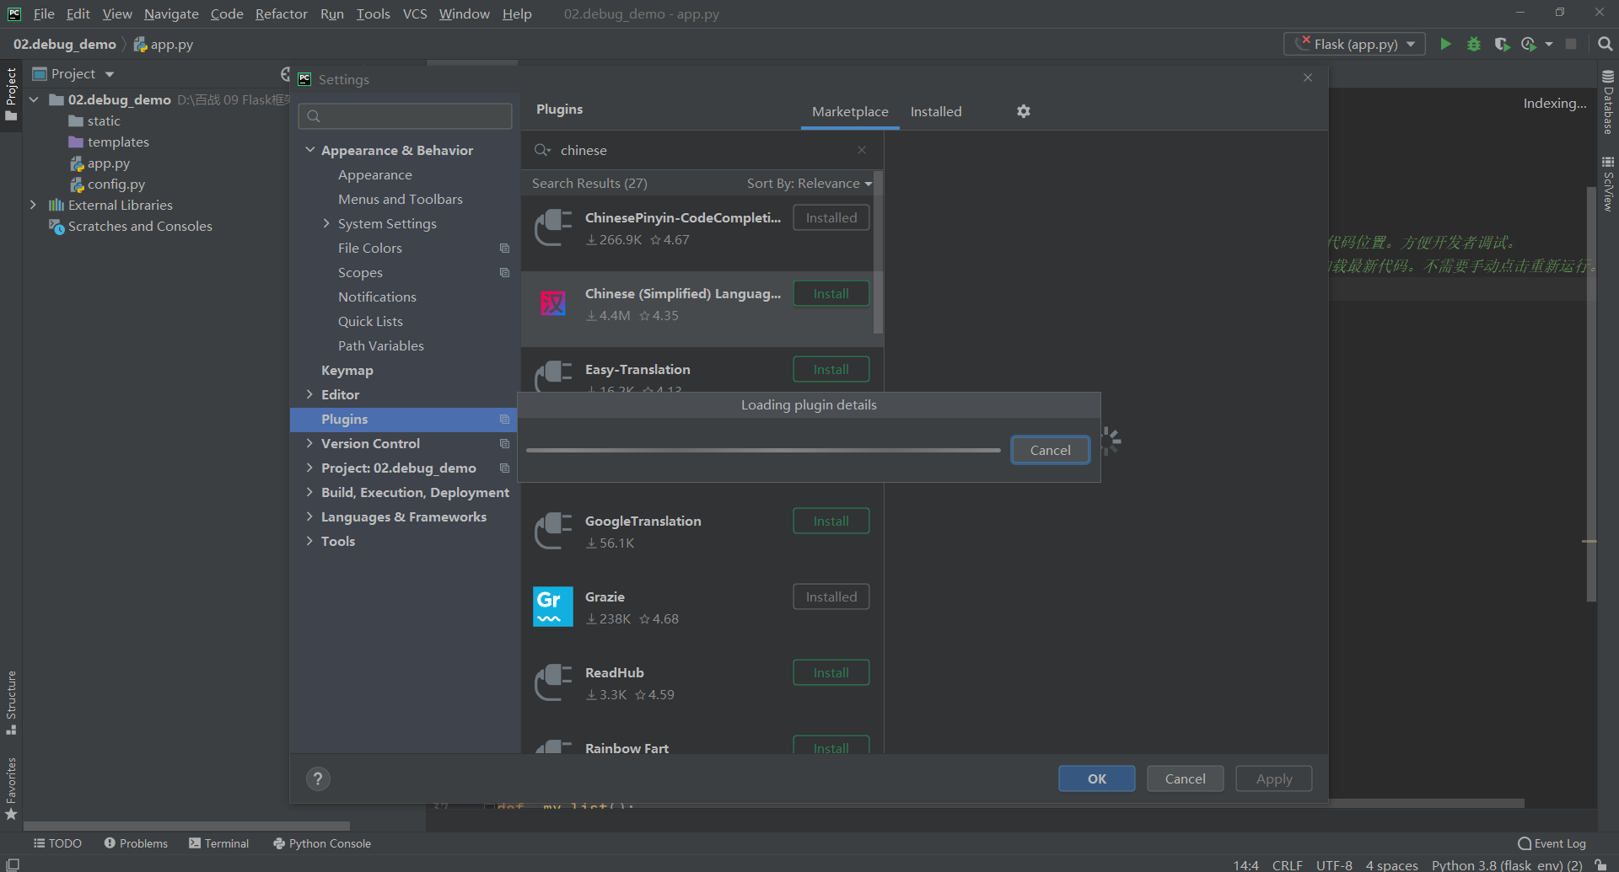Expand Project: 02.debug_demo settings group

click(310, 468)
